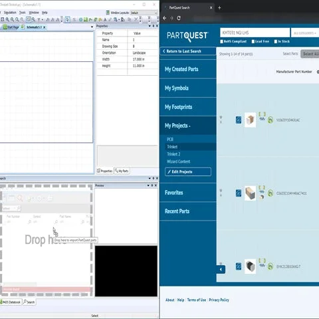This screenshot has width=319, height=319.
Task: Uncheck the checkbox of middle tan-thumbnail part
Action: click(239, 193)
